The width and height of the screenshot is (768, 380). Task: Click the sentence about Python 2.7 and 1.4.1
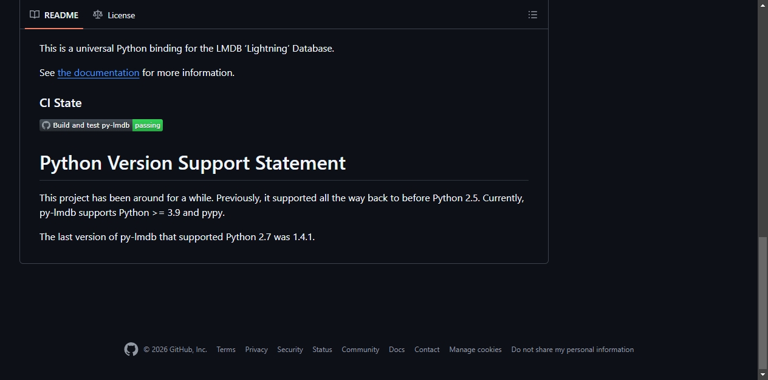[177, 237]
